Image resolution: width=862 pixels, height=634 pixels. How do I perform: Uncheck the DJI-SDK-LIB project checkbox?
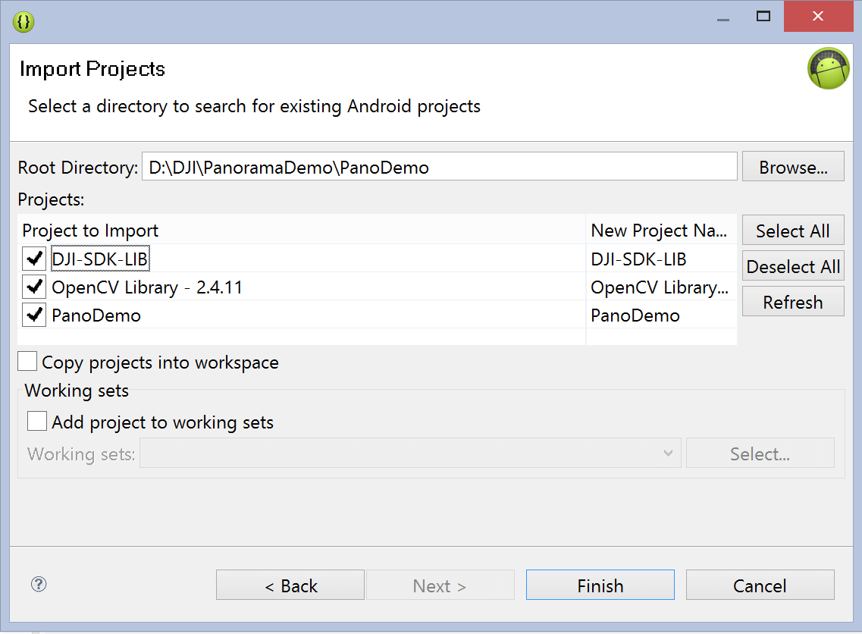click(34, 259)
